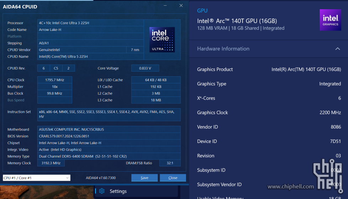
Task: Click the CPU Clock value 1795.7 MHz
Action: (x=55, y=80)
